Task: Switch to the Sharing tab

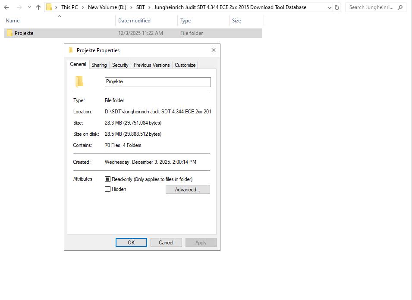Action: [99, 65]
